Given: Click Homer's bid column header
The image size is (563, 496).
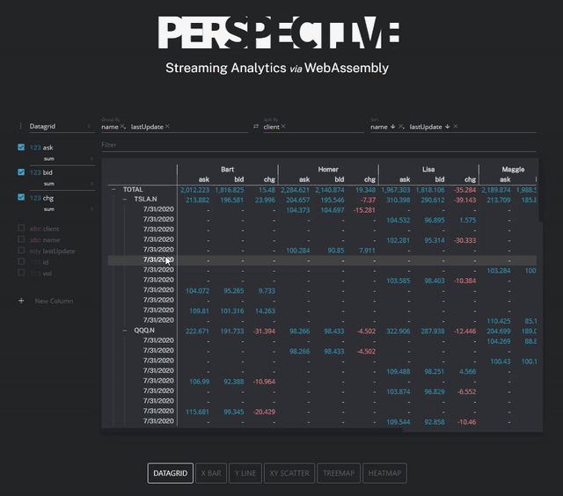Looking at the screenshot, I should pyautogui.click(x=340, y=179).
